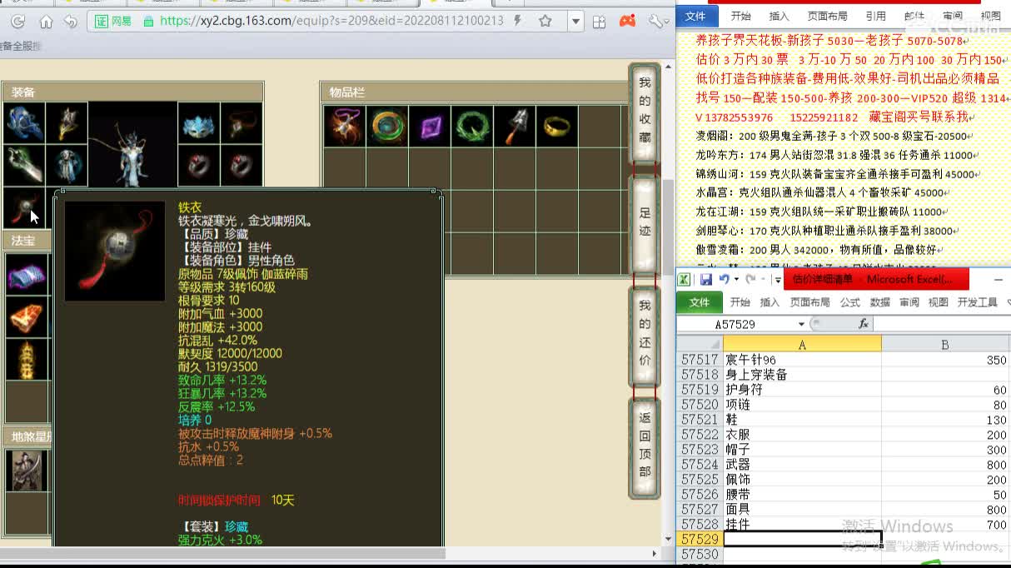
Task: Open the browser wrench tools menu
Action: 657,22
